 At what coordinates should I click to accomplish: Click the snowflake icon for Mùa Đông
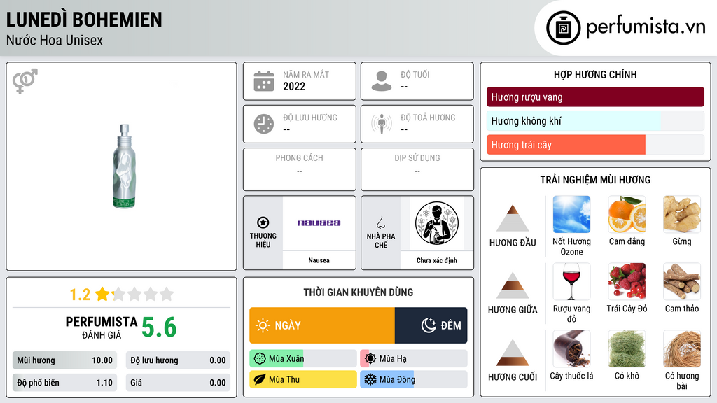pos(370,380)
